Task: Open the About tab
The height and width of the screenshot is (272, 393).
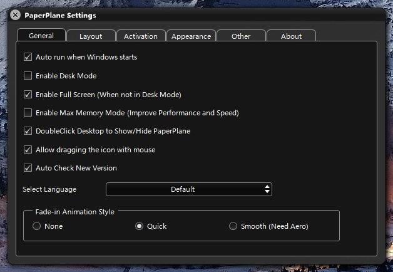Action: tap(291, 36)
